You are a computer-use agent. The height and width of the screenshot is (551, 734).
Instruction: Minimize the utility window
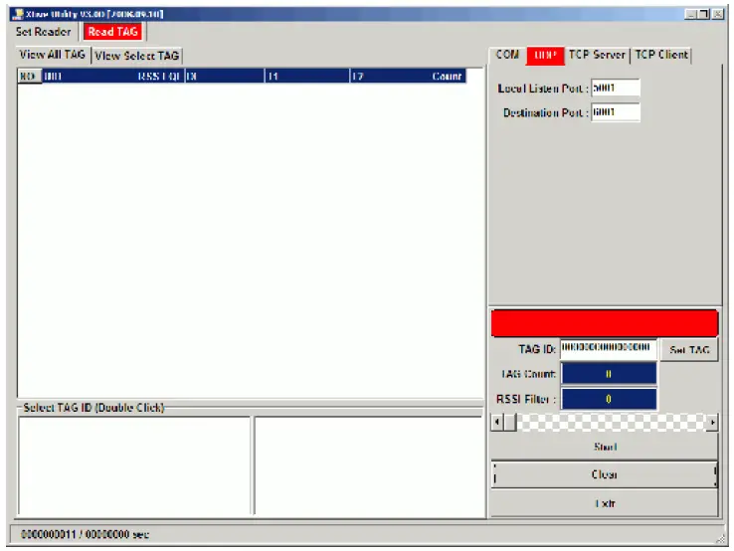690,14
